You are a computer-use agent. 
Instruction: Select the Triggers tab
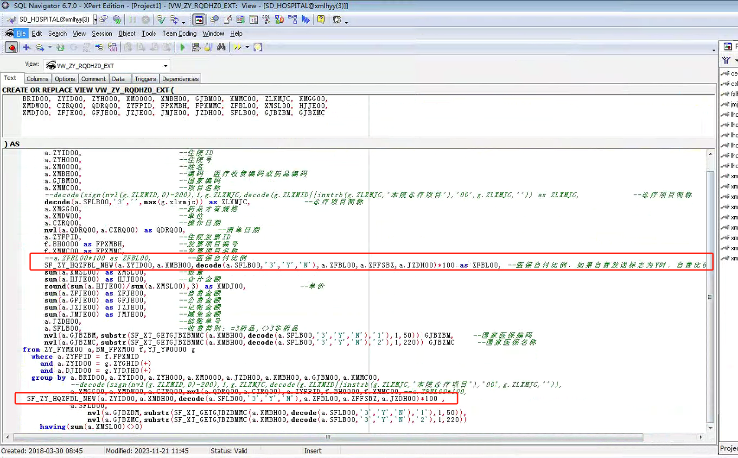pyautogui.click(x=145, y=79)
